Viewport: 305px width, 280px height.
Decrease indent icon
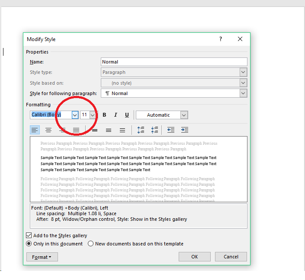[171, 130]
